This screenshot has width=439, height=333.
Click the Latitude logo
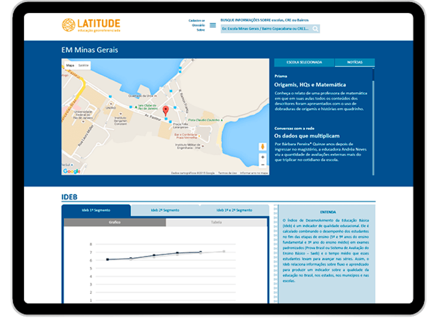(x=91, y=25)
